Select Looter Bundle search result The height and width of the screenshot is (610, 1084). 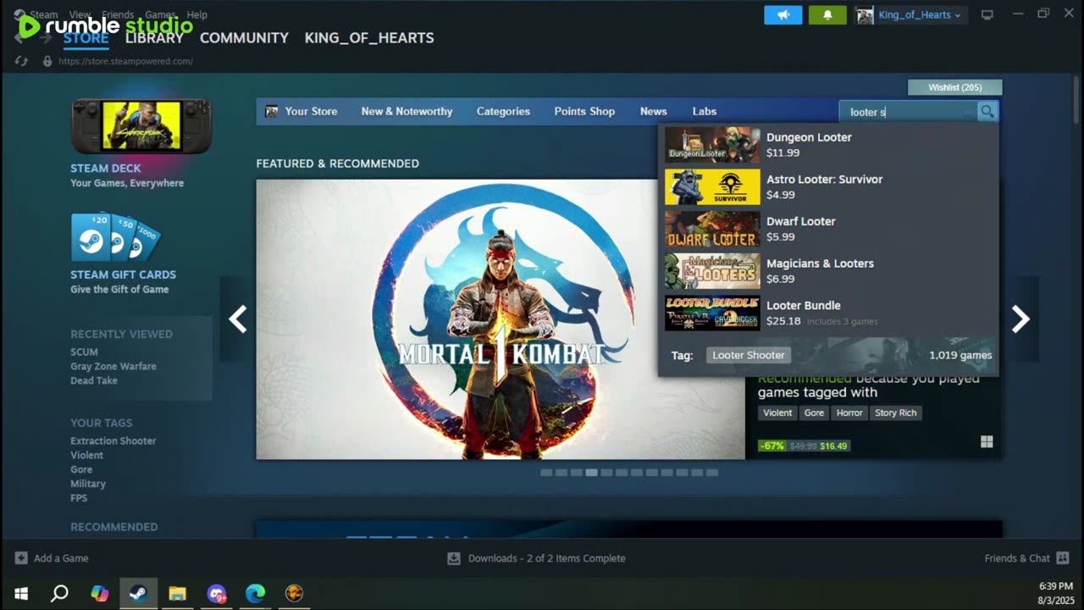[x=828, y=313]
